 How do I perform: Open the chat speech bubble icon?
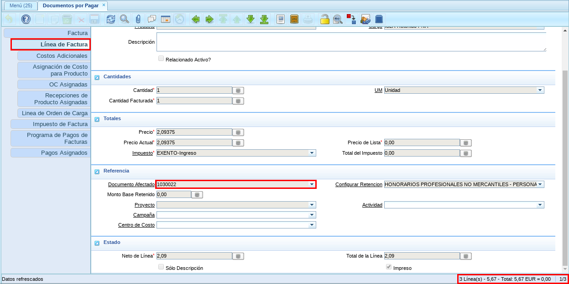(152, 19)
